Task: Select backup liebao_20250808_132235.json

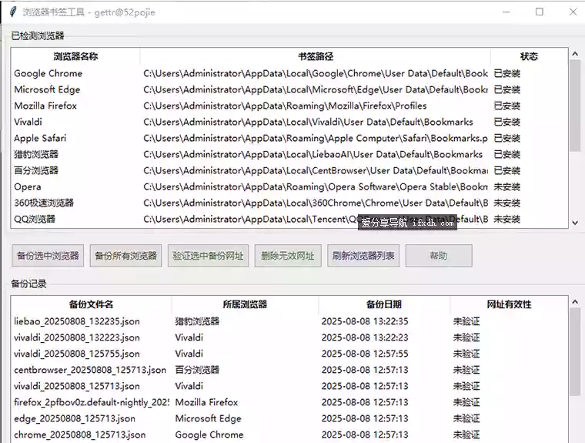Action: [77, 321]
